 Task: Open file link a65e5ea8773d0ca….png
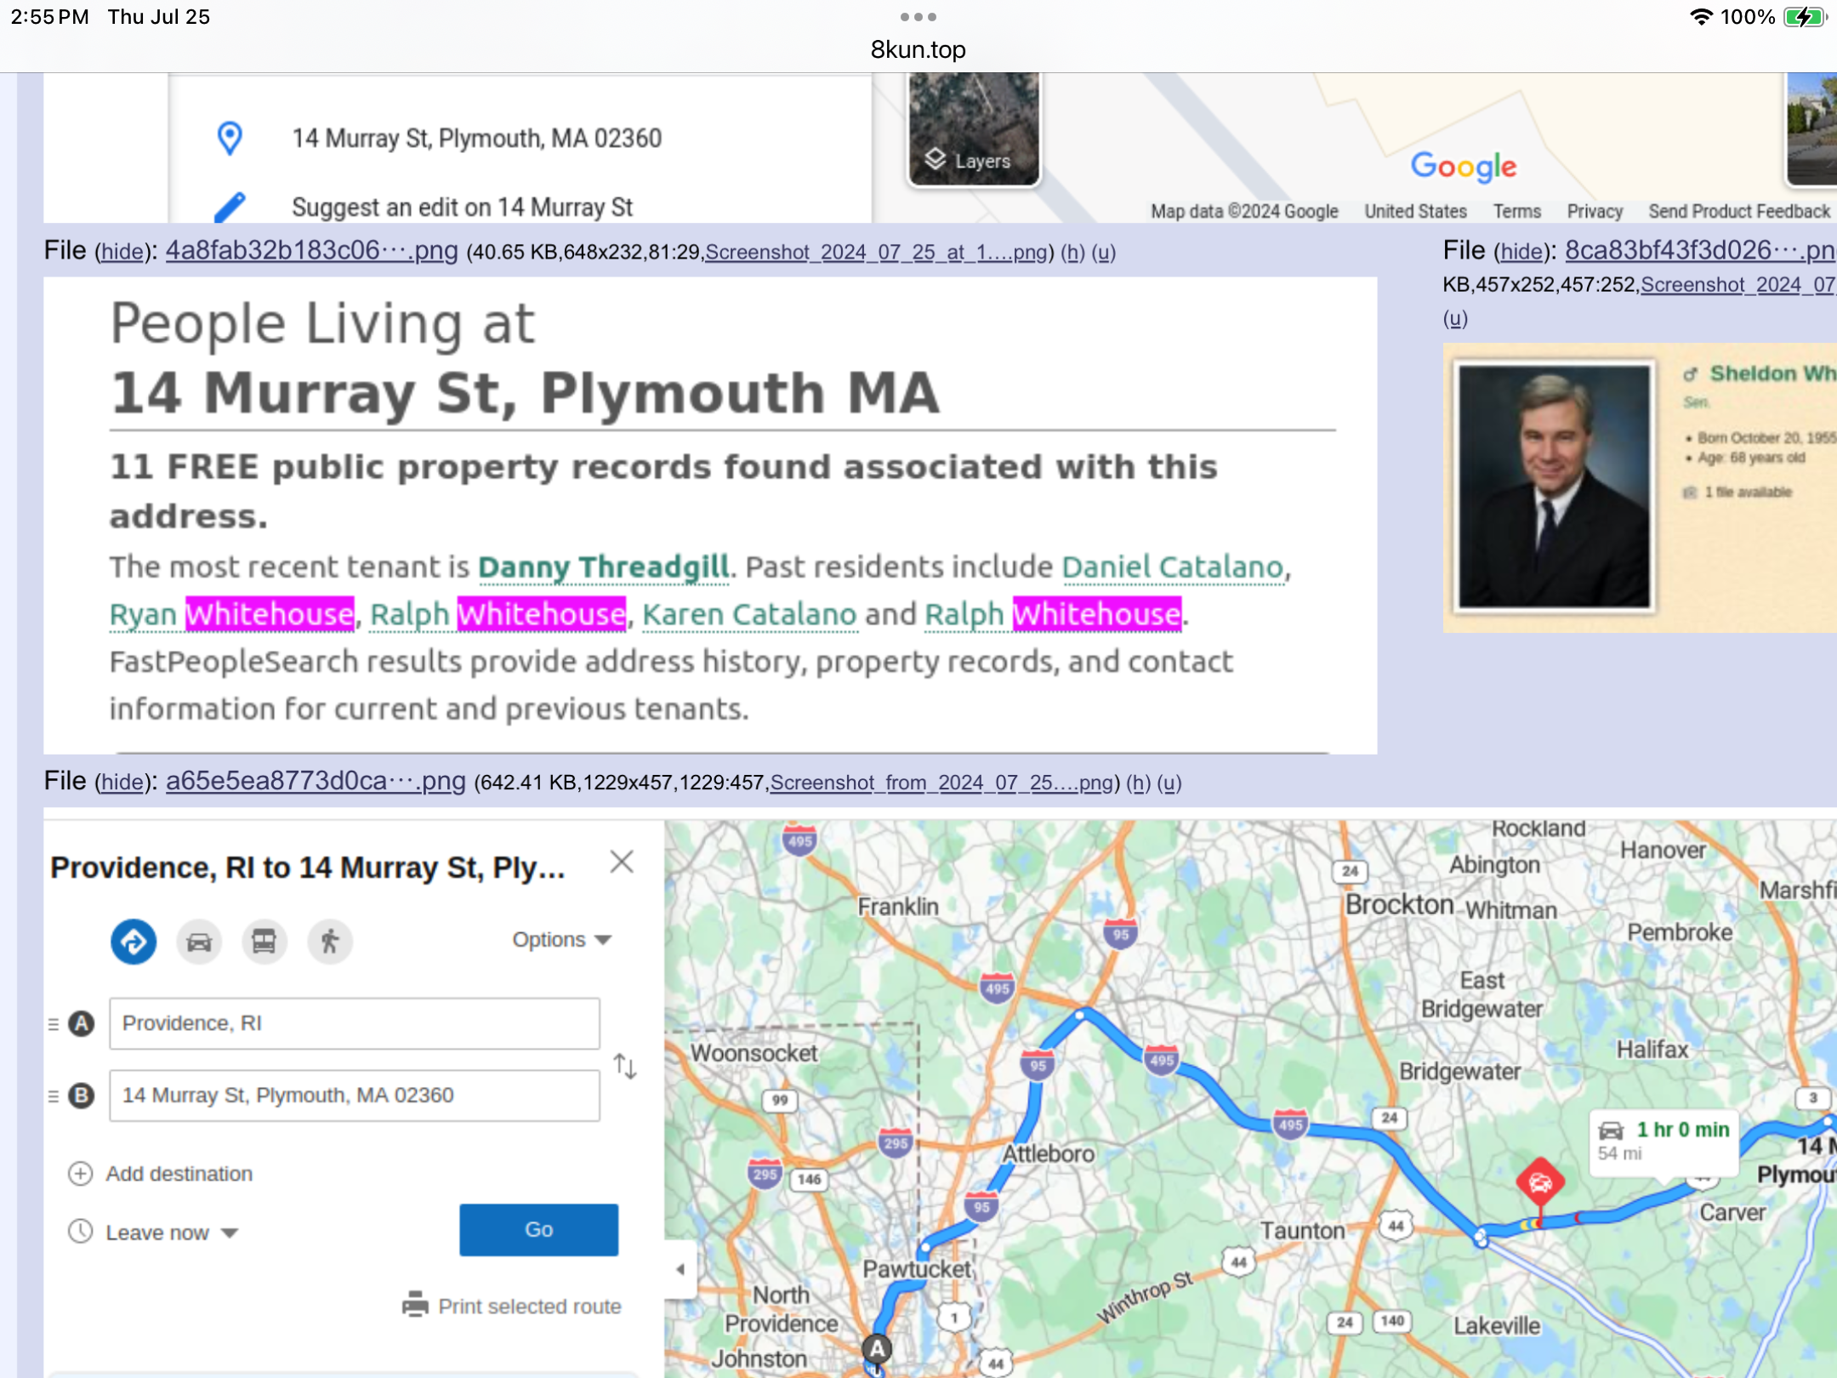[x=316, y=780]
